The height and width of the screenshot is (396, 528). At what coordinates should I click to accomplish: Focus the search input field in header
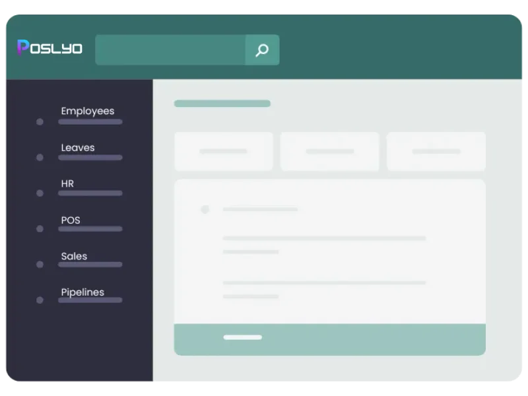(x=170, y=50)
